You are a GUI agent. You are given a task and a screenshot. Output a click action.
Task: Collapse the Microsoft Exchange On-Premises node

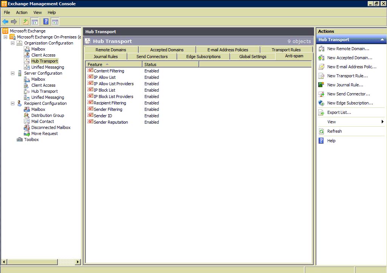pos(5,37)
